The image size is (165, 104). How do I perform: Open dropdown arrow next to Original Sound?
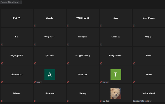(x=21, y=2)
